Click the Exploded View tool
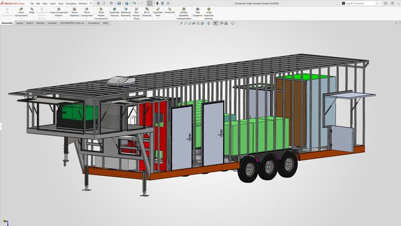401x226 pixels. [158, 13]
